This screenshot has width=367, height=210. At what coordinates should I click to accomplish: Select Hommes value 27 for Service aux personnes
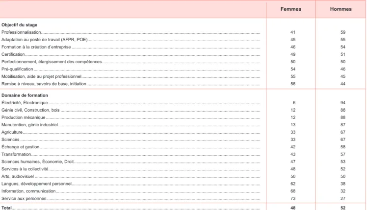point(343,199)
